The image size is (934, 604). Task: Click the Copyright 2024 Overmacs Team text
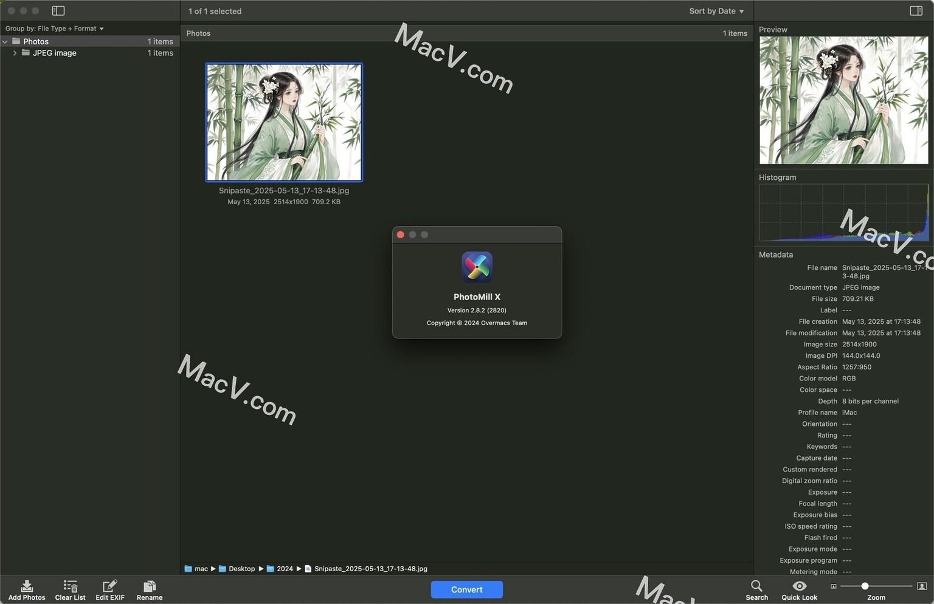[477, 323]
